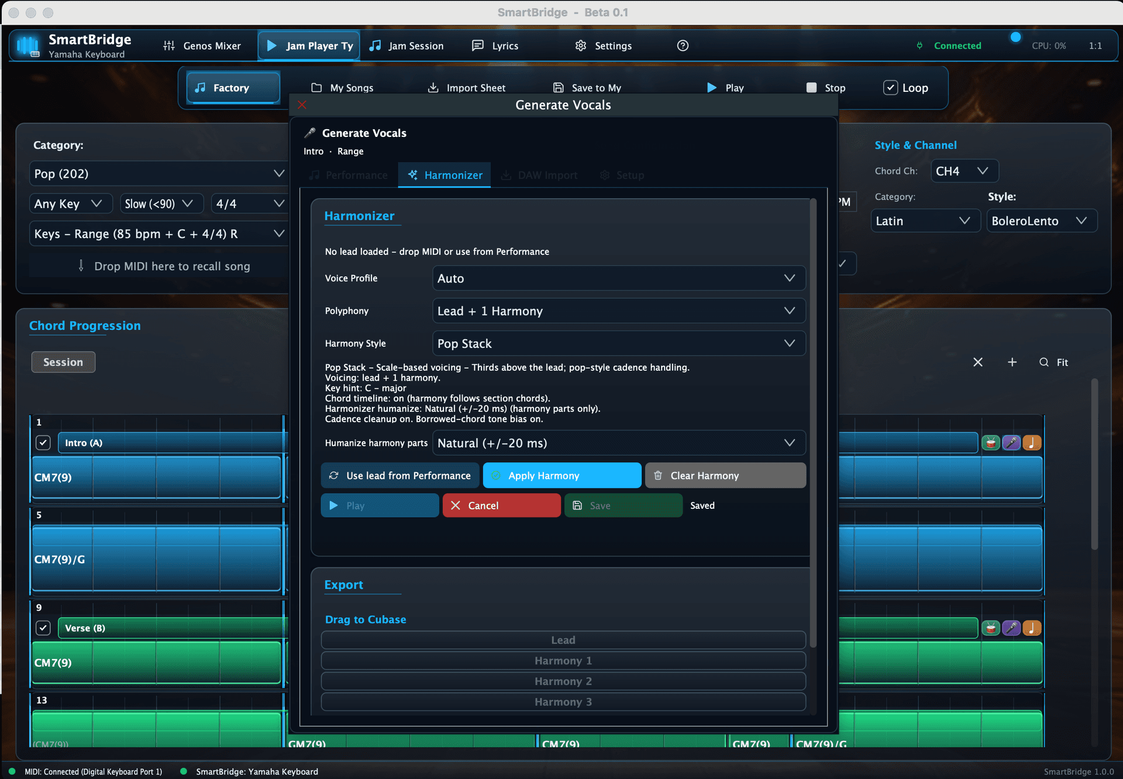Select the Jam Player Ty tab
The height and width of the screenshot is (779, 1123).
click(x=309, y=46)
